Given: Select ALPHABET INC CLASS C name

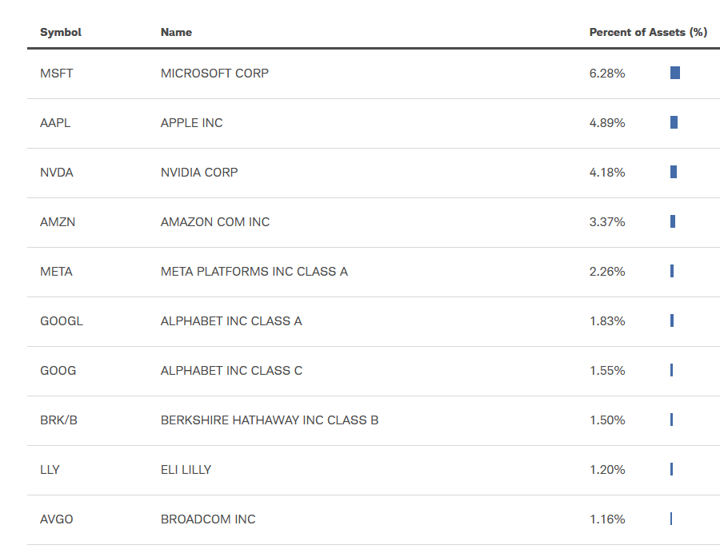Looking at the screenshot, I should click(231, 371).
